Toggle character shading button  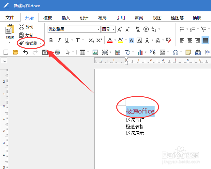click(x=131, y=40)
